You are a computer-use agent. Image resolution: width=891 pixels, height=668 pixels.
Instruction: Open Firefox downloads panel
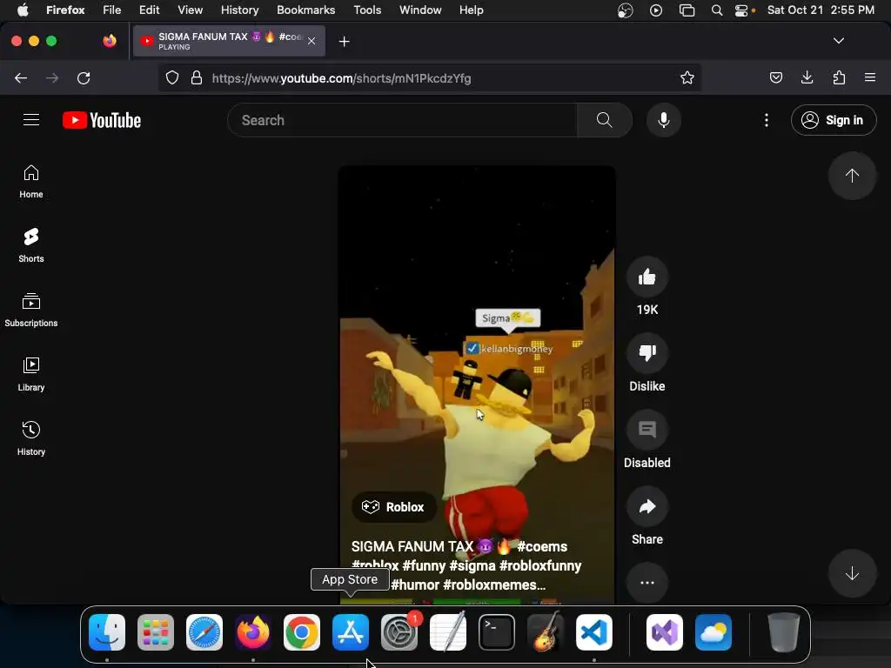(x=807, y=77)
